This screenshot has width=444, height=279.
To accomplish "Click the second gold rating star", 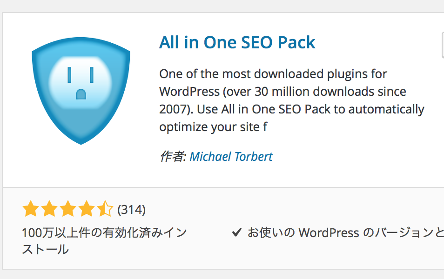I will 49,210.
